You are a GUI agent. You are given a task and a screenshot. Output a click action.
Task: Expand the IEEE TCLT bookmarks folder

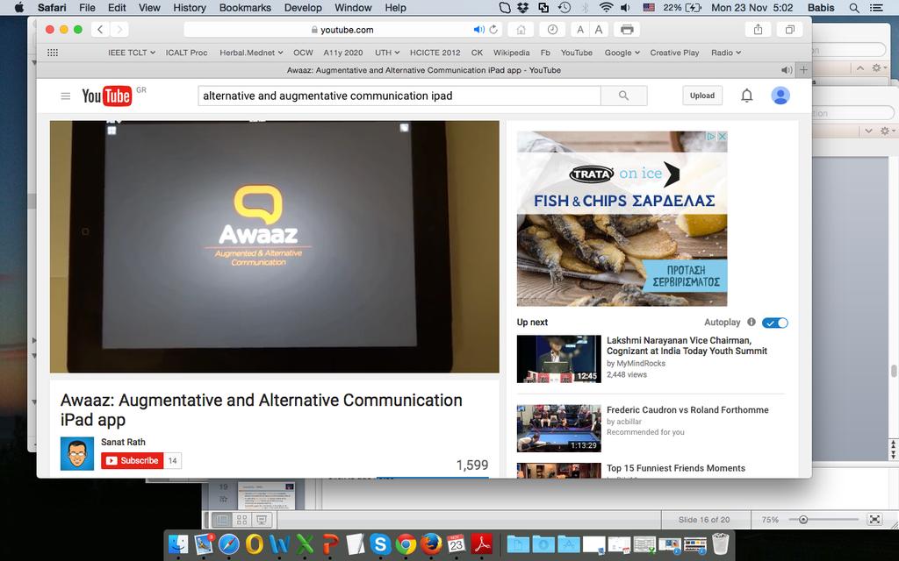(132, 53)
